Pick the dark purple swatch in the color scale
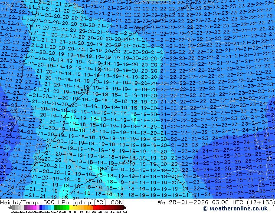 click(x=26, y=207)
